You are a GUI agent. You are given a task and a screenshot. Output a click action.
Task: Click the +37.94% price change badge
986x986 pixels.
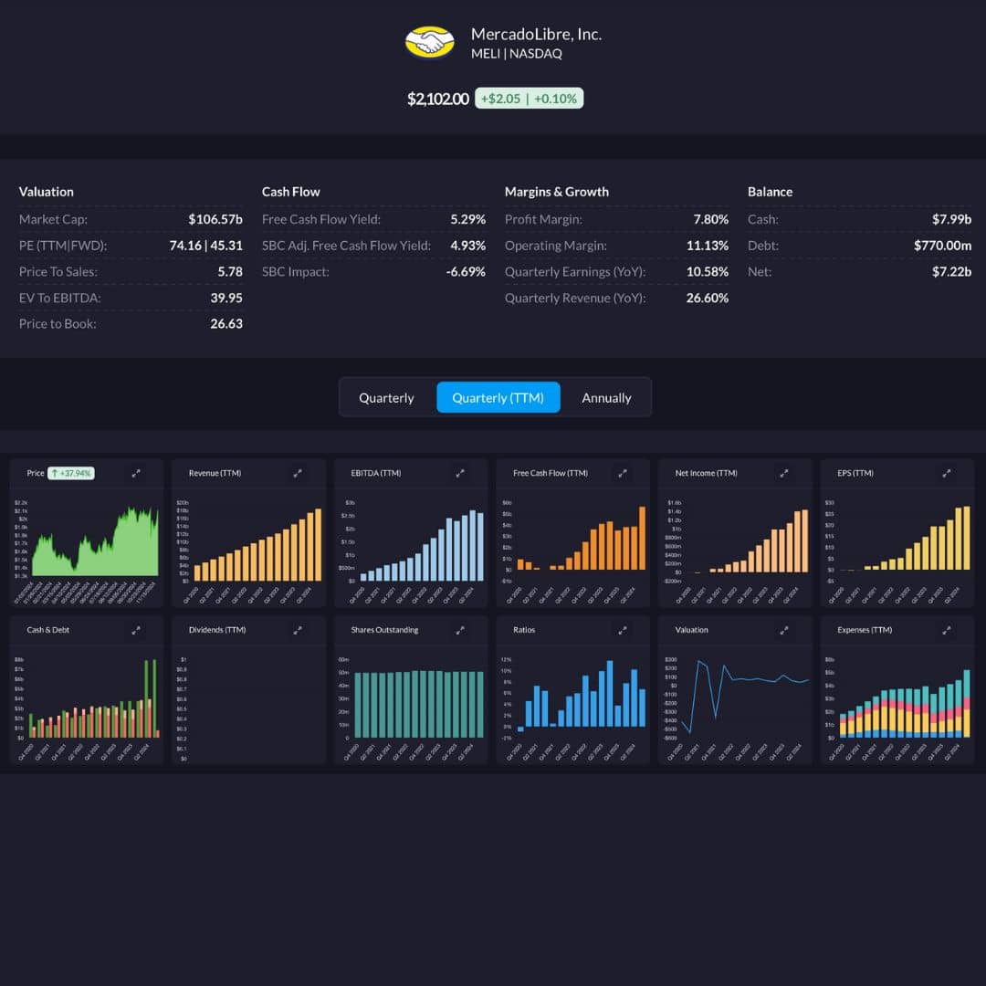click(x=72, y=474)
